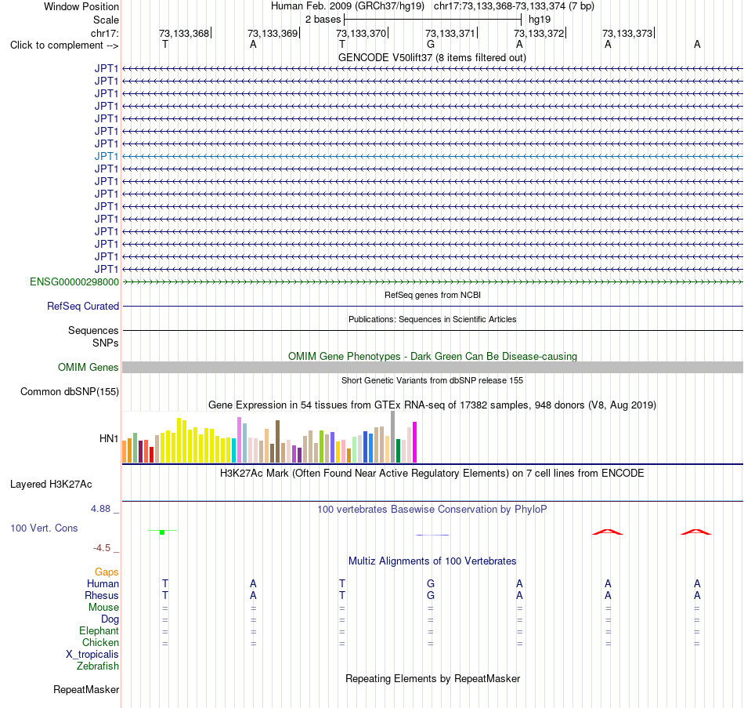Click the green PhyloP conservation marker
744x708 pixels.
(162, 532)
